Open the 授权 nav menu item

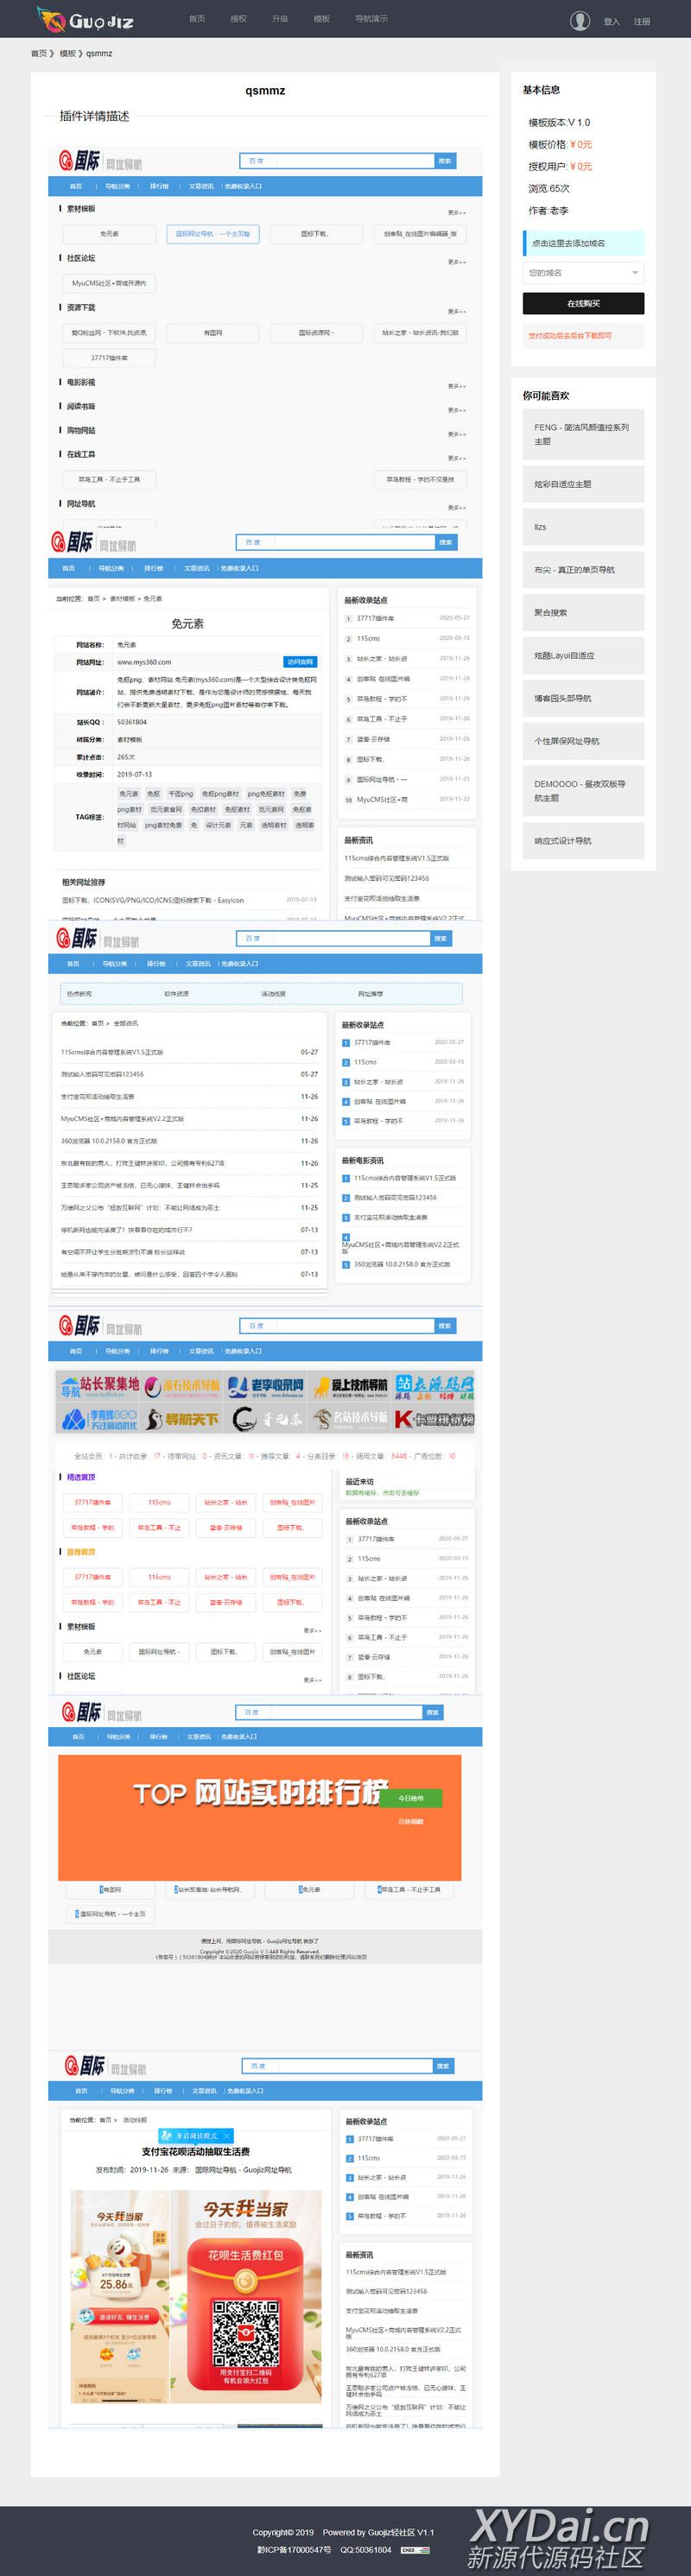click(238, 19)
